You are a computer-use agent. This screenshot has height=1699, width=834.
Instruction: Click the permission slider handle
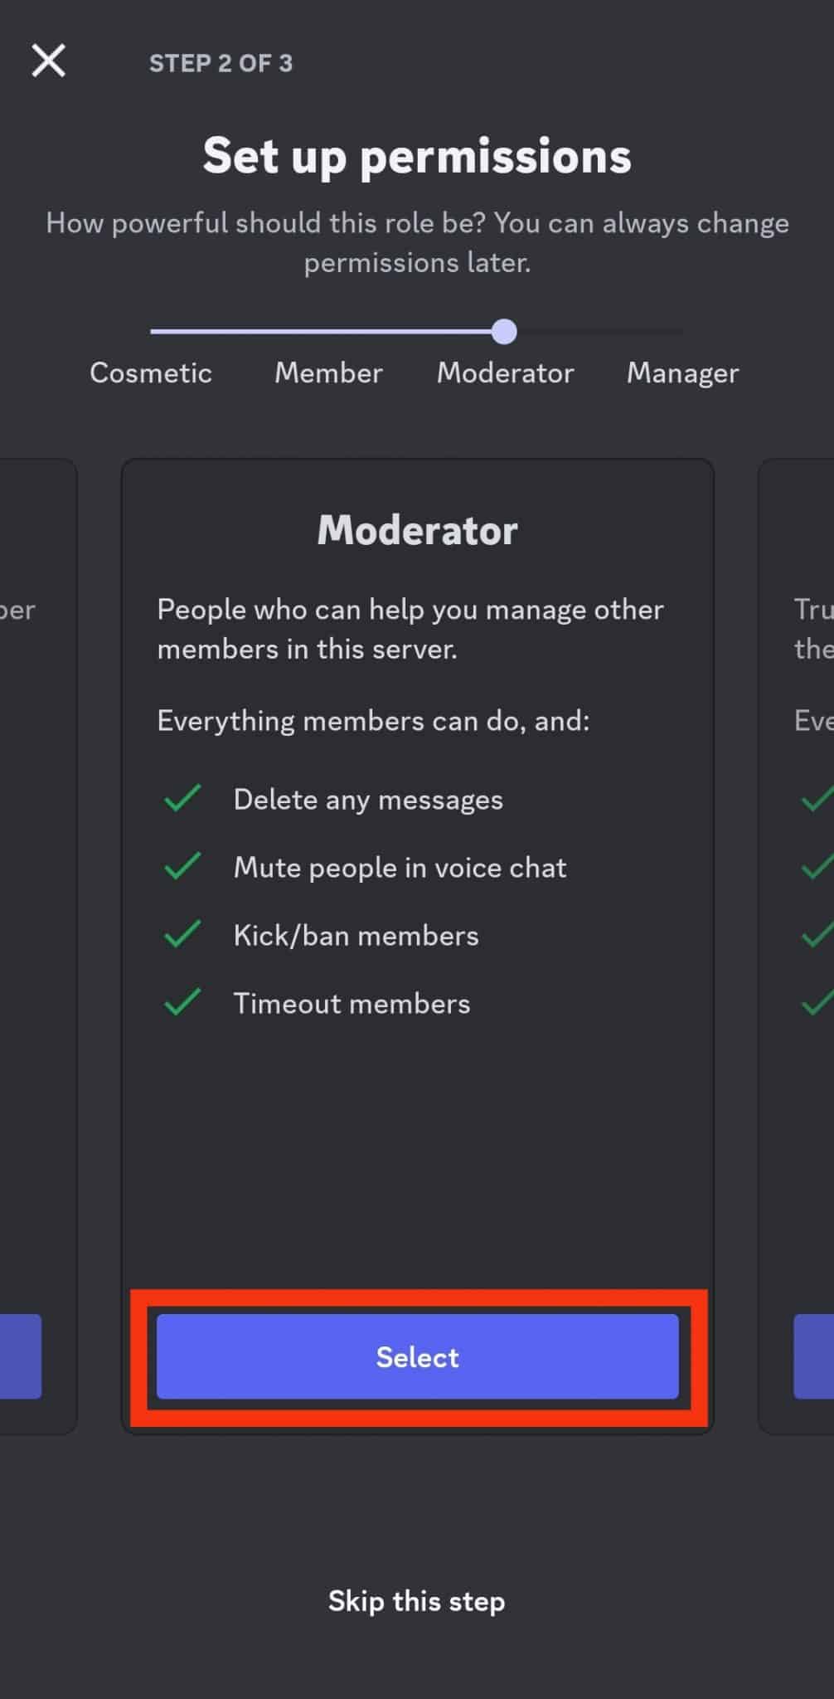(x=503, y=332)
